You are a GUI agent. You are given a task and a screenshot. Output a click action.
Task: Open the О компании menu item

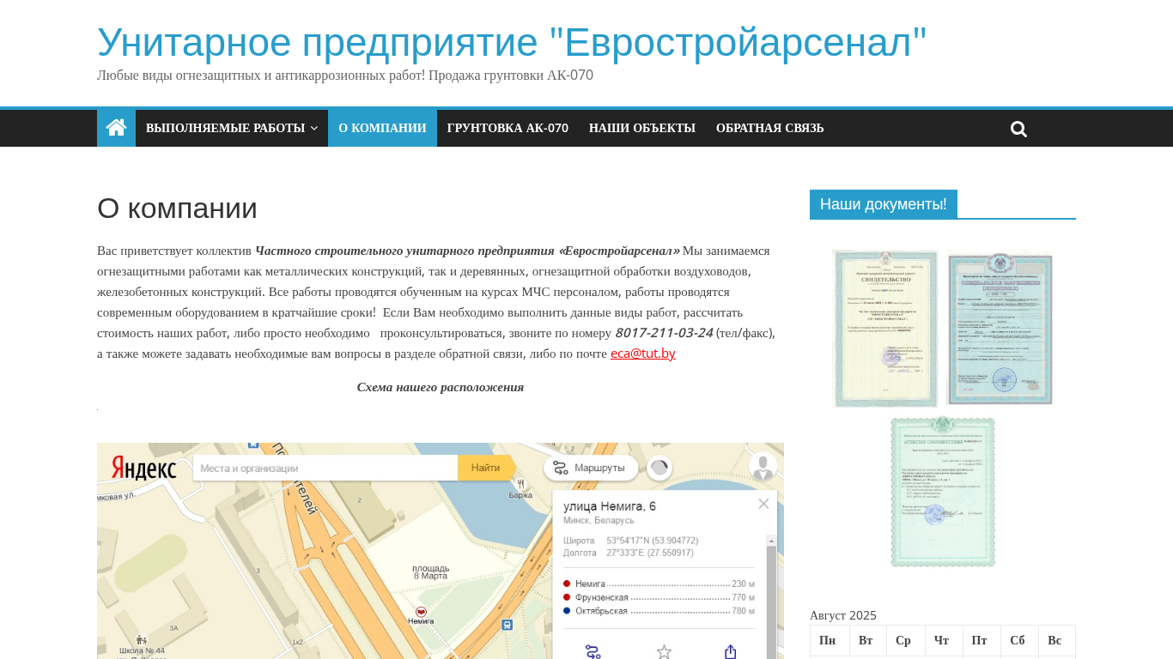click(382, 128)
